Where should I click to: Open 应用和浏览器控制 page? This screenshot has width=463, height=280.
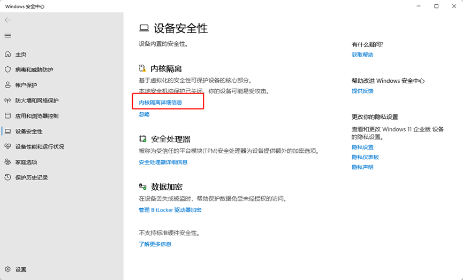(37, 116)
